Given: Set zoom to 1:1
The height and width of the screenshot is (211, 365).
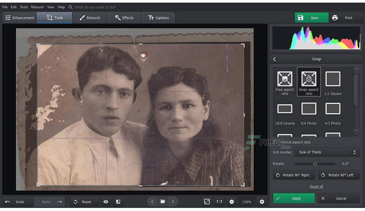Looking at the screenshot, I should (x=219, y=202).
